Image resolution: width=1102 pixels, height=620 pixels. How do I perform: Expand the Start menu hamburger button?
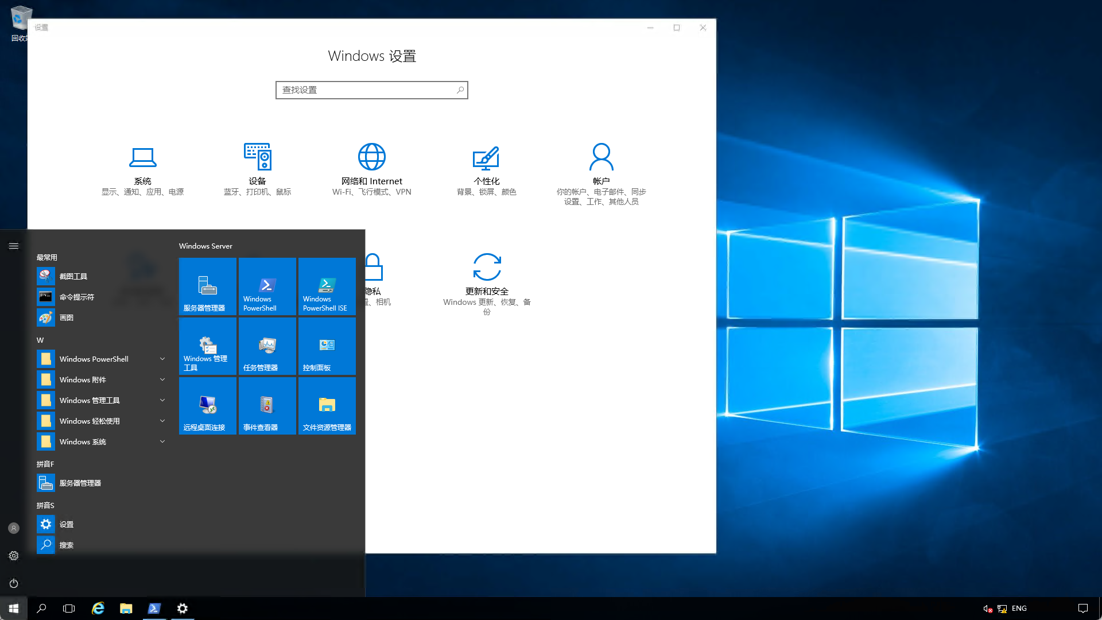pos(14,246)
